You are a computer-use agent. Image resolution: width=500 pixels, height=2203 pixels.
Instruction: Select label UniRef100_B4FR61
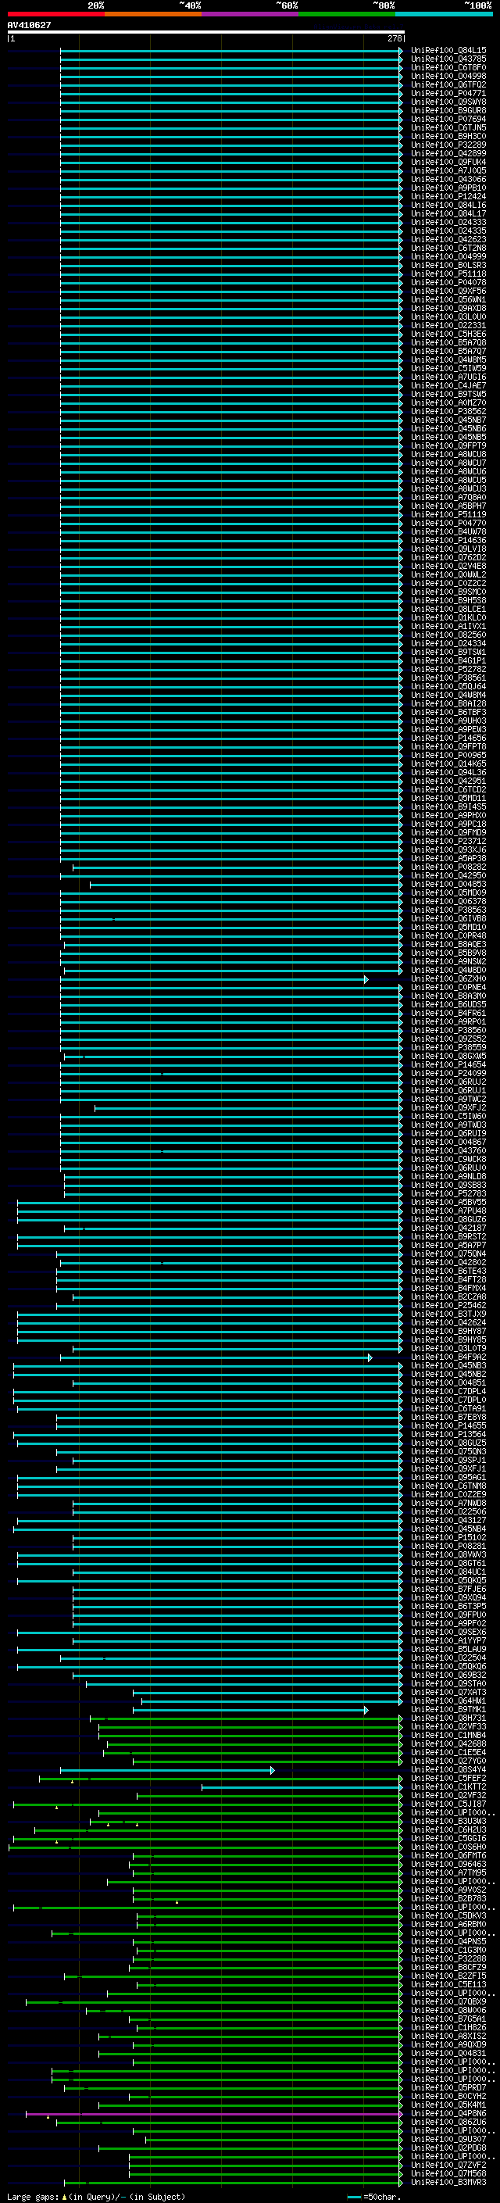point(448,1013)
